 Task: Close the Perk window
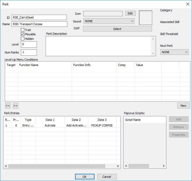187,4
